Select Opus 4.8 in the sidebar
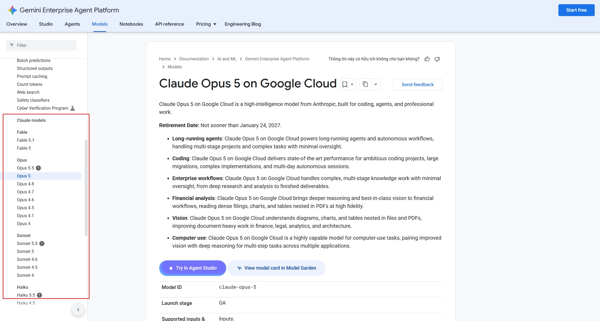The width and height of the screenshot is (600, 321). (x=25, y=184)
